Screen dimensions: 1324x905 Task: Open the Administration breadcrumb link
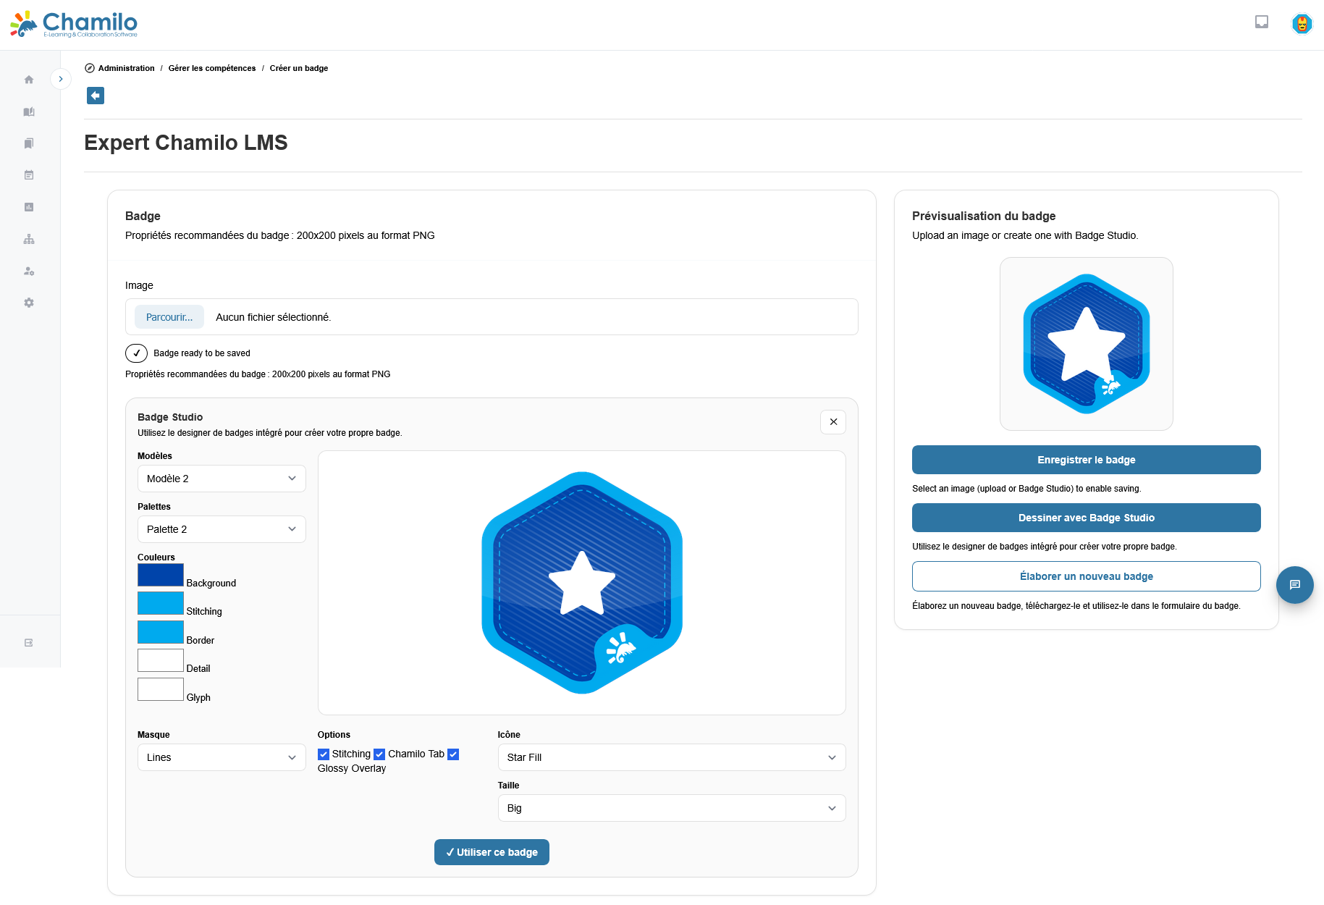pyautogui.click(x=126, y=68)
